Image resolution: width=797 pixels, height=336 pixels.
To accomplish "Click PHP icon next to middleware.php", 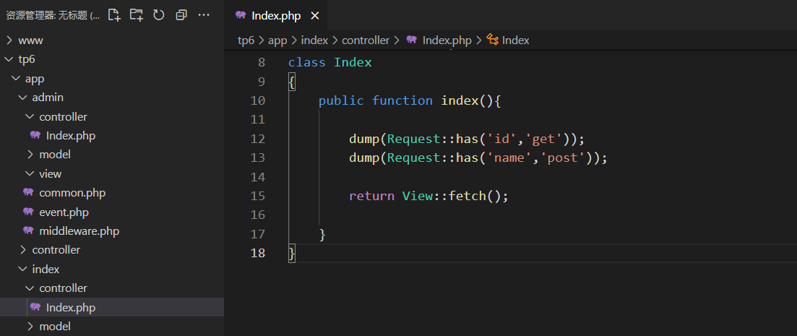I will (28, 231).
